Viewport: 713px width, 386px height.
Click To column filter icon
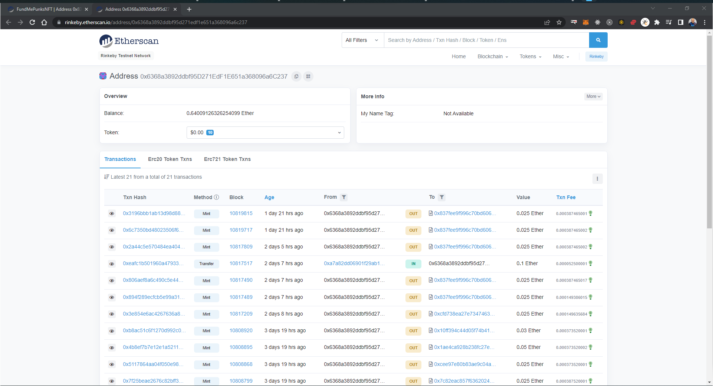tap(441, 197)
